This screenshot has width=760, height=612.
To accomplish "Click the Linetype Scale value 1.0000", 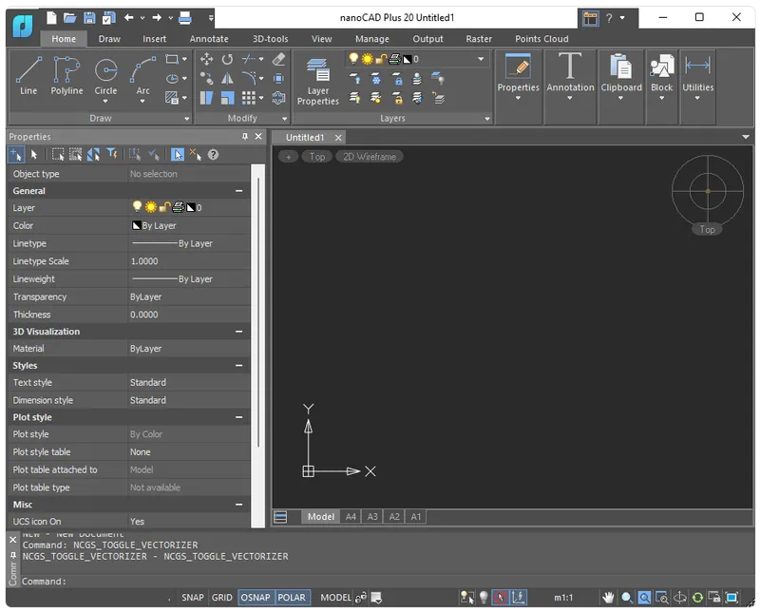I will pos(144,261).
